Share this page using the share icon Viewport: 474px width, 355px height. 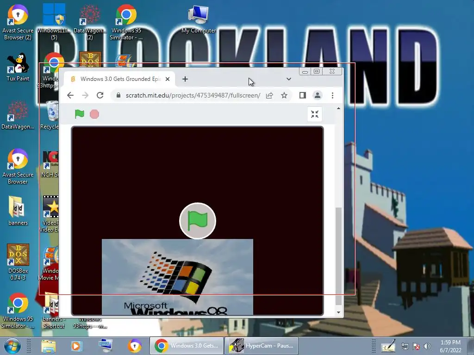click(269, 95)
